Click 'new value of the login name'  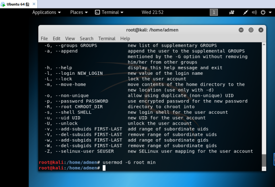point(165,73)
